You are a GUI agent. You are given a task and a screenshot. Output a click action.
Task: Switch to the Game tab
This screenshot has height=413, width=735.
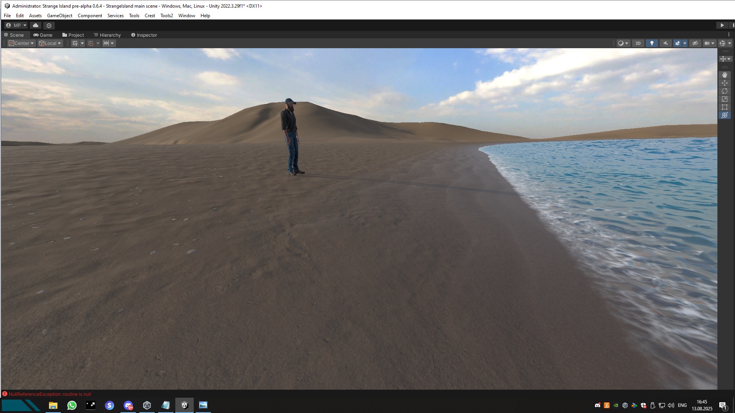pos(43,35)
